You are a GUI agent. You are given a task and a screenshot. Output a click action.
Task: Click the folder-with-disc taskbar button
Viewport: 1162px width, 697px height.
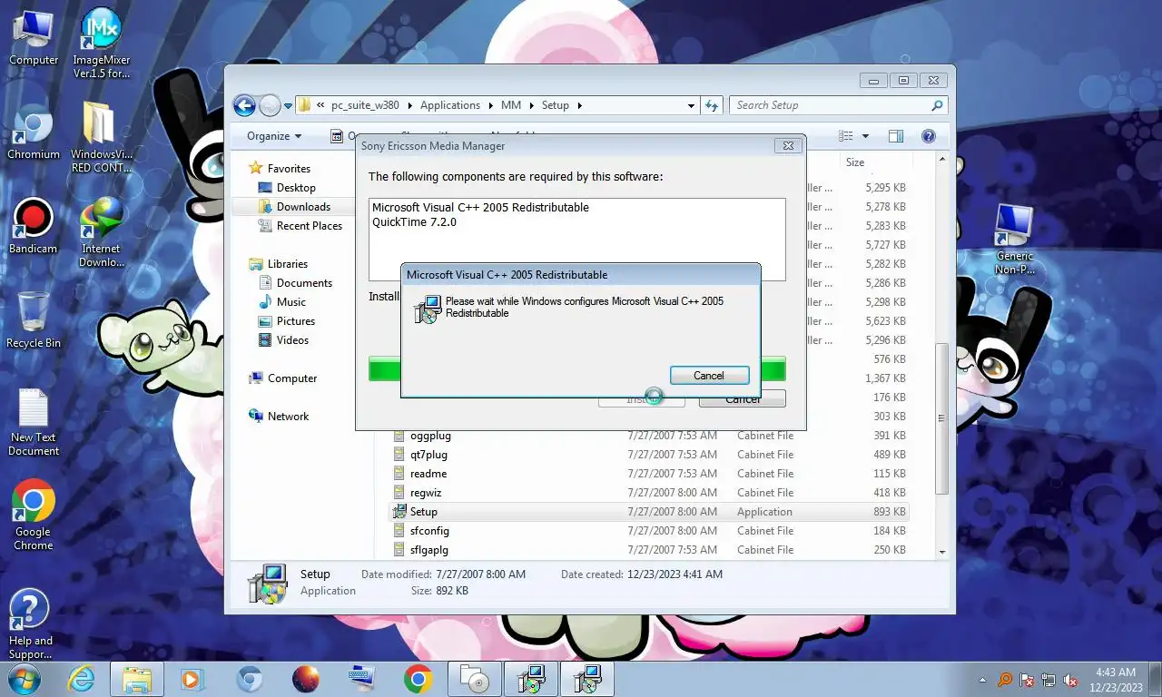[475, 679]
